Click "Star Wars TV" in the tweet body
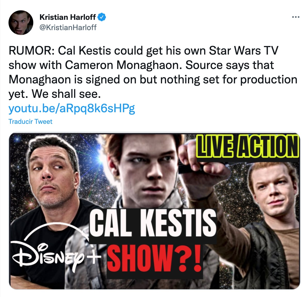Screen dimensions: 306x297 [244, 51]
